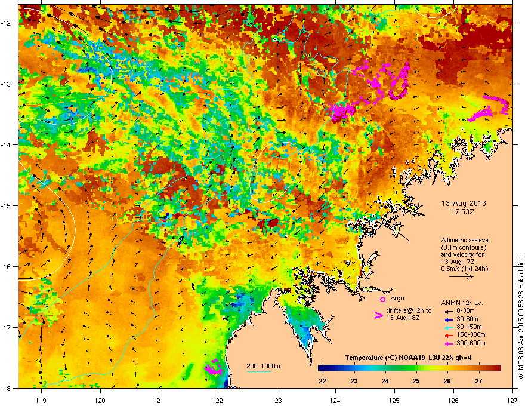
Task: Click the cyan line under '200 1000m'
Action: (258, 371)
